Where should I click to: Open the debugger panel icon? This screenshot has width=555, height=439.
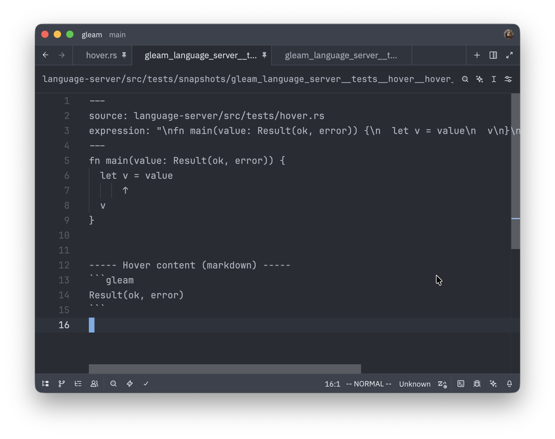[477, 384]
